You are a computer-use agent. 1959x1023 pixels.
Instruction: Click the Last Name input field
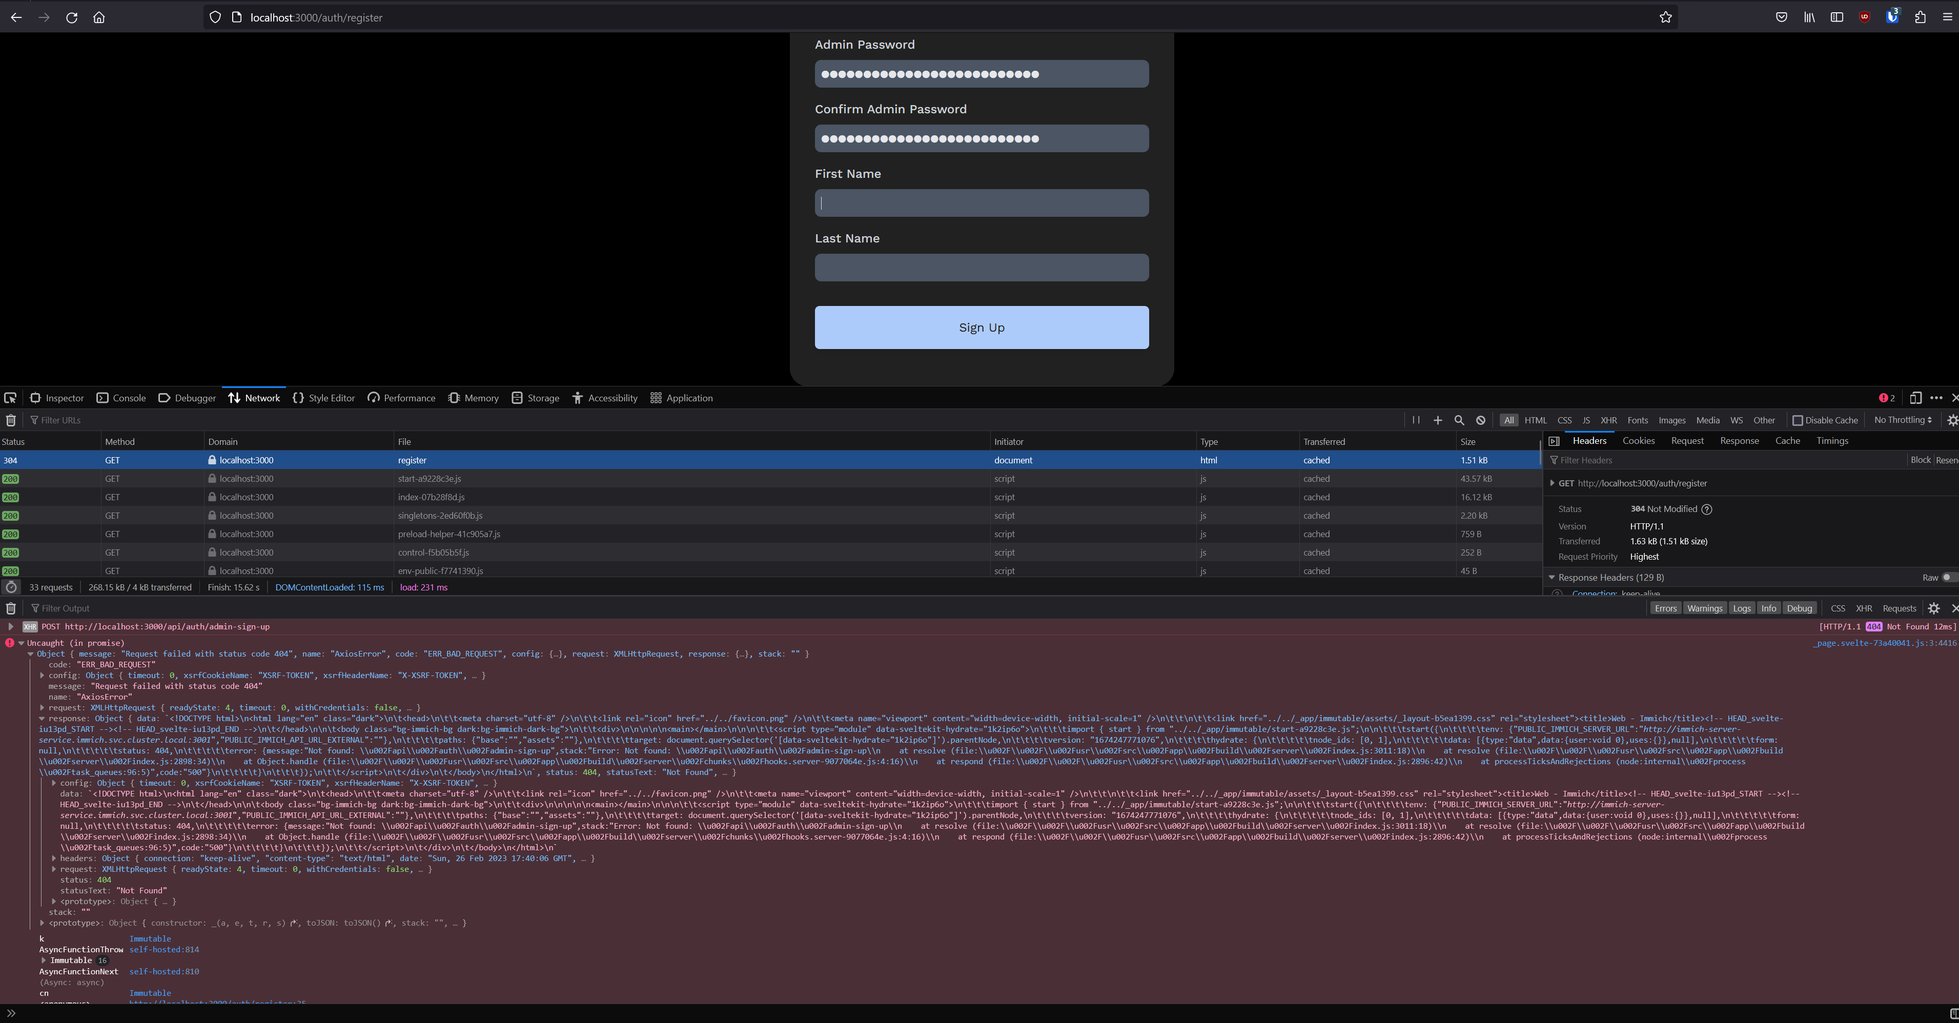tap(981, 268)
